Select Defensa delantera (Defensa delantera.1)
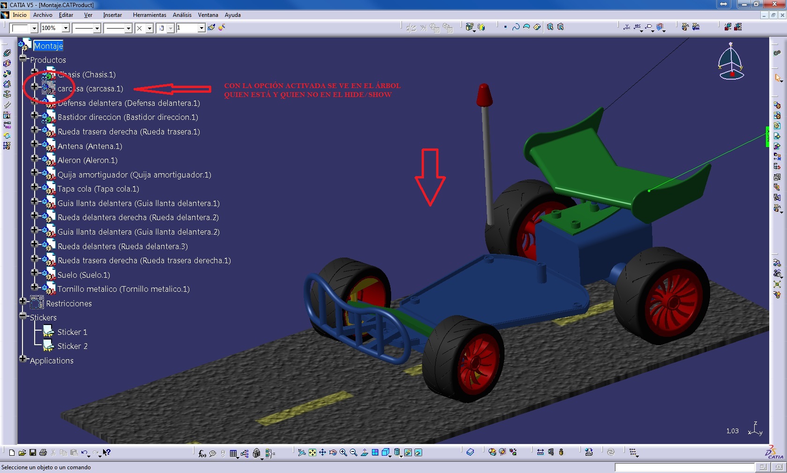The height and width of the screenshot is (473, 787). pos(129,103)
